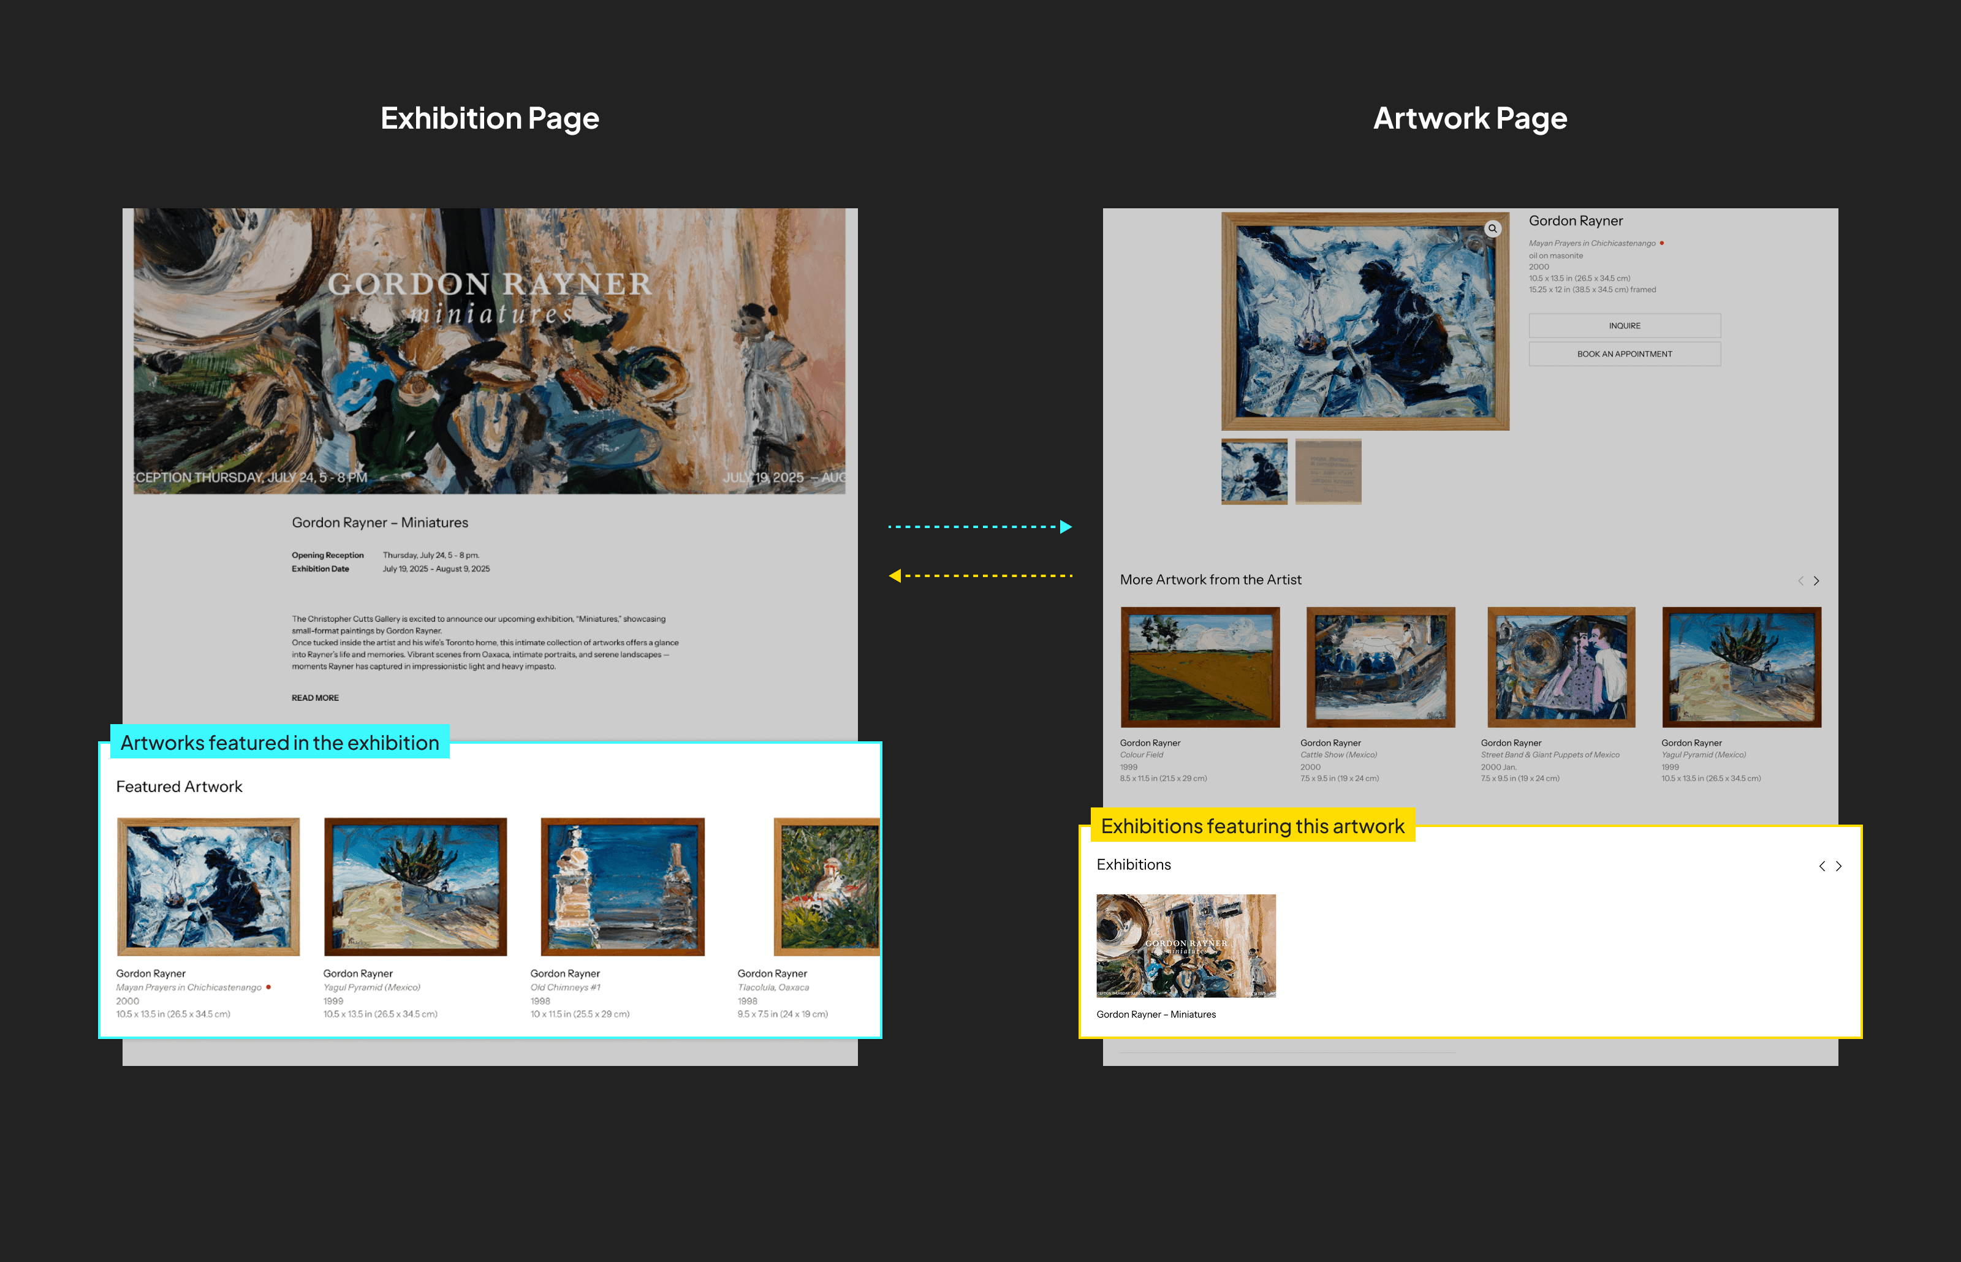Click previous arrow in More Artwork from the Artist
1961x1262 pixels.
tap(1800, 581)
